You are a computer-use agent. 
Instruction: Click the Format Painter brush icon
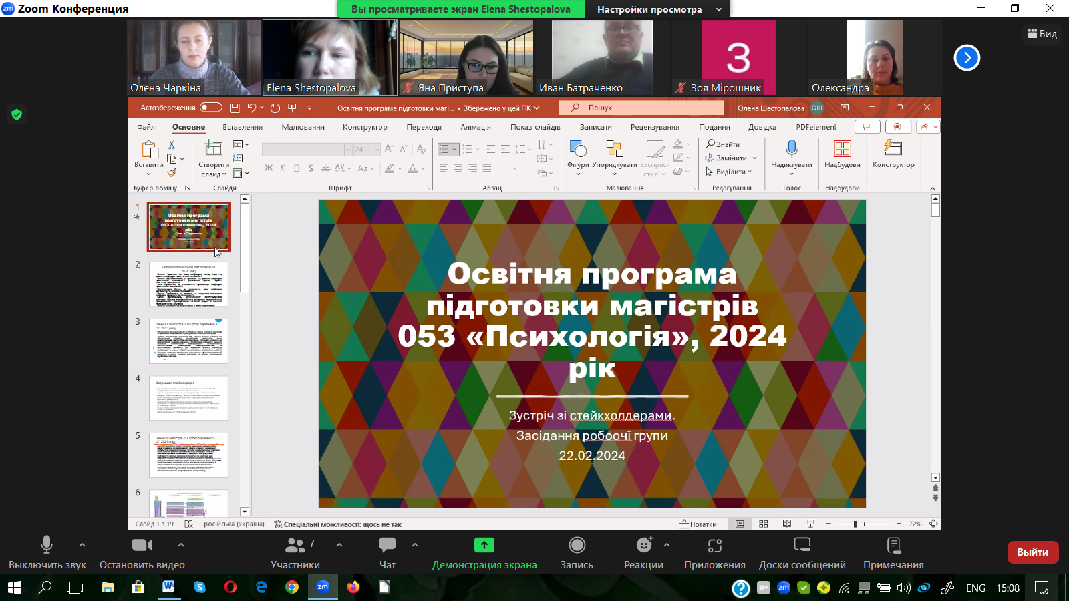point(172,172)
